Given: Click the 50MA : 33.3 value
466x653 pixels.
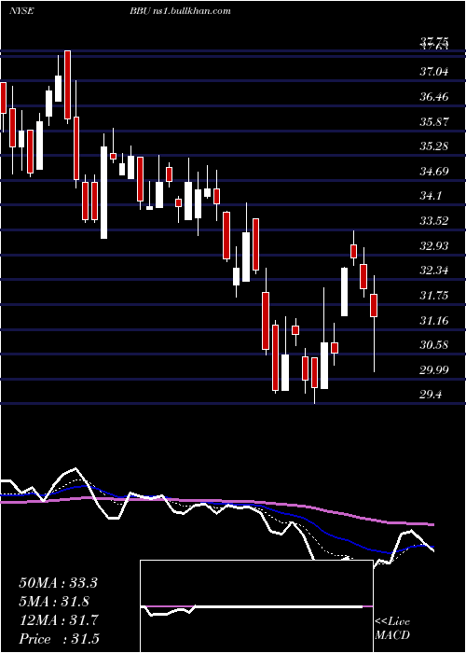Looking at the screenshot, I should [x=58, y=583].
